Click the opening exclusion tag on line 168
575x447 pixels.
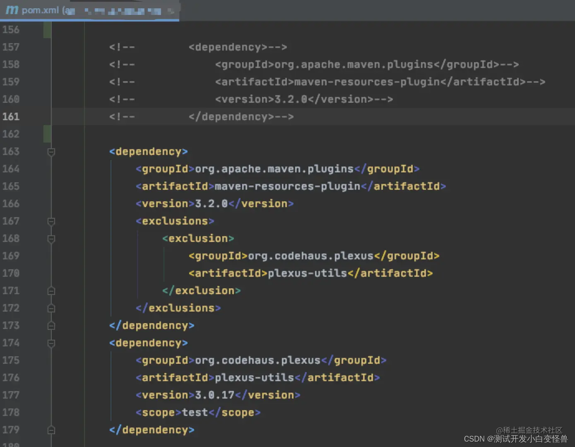coord(198,239)
